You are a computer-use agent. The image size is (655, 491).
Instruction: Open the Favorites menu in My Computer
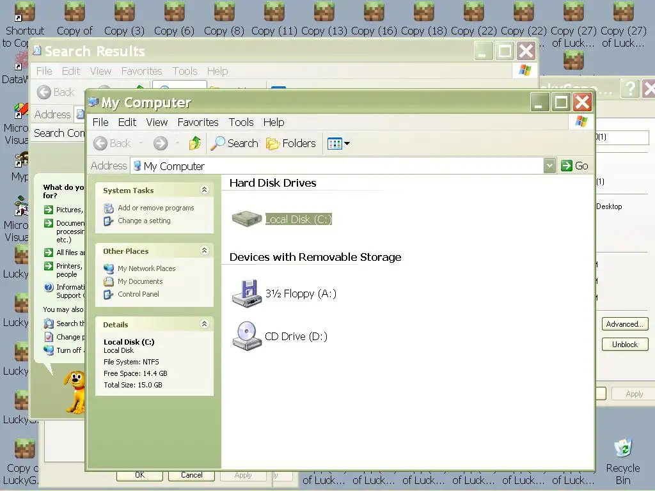198,122
